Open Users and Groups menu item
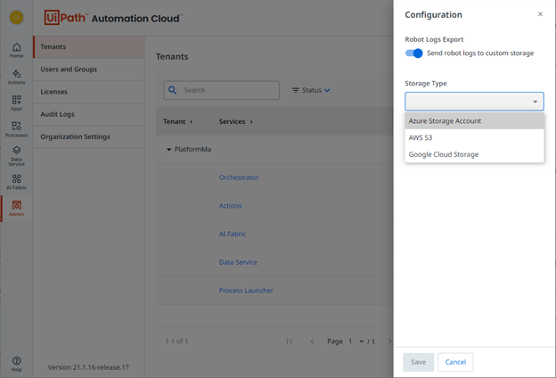The height and width of the screenshot is (378, 556). click(x=88, y=70)
